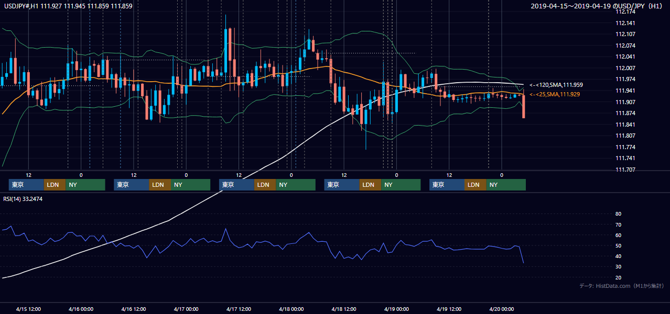Click the 4/19 00:00 date label
This screenshot has height=314, width=670.
coord(396,309)
